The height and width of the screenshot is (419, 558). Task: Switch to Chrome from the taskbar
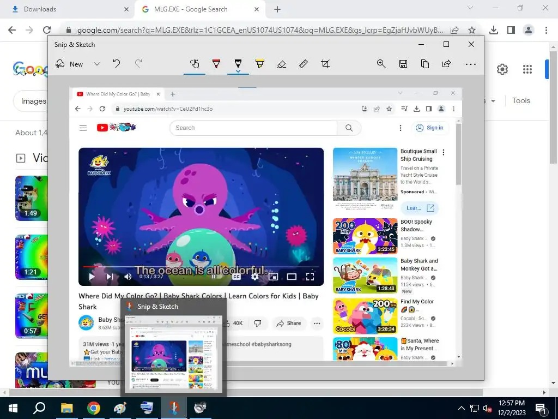tap(94, 408)
